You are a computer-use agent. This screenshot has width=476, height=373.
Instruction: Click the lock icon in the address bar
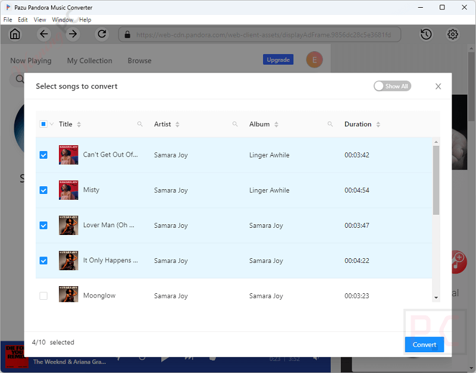pos(127,35)
